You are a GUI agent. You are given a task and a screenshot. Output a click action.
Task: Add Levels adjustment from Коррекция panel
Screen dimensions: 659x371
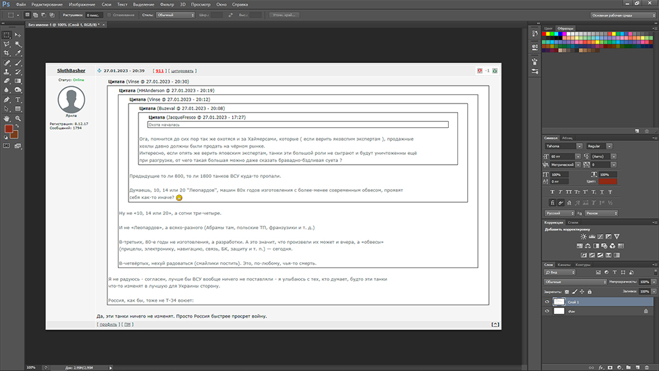point(592,237)
